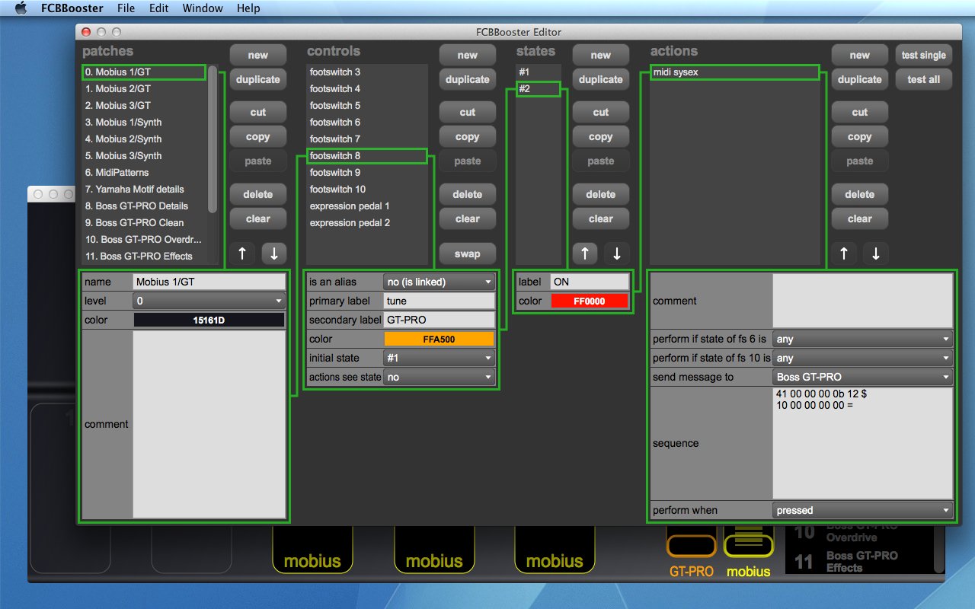975x609 pixels.
Task: Create a new state
Action: pos(601,55)
